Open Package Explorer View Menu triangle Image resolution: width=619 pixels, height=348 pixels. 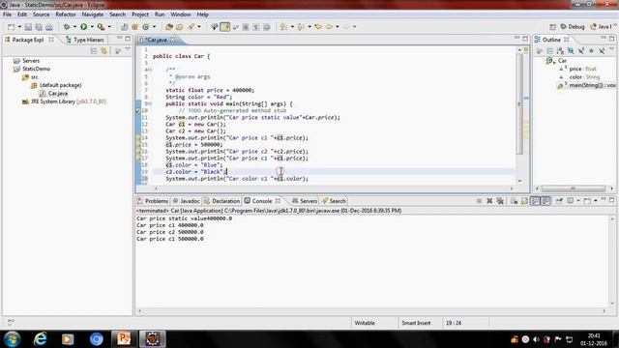[x=128, y=50]
